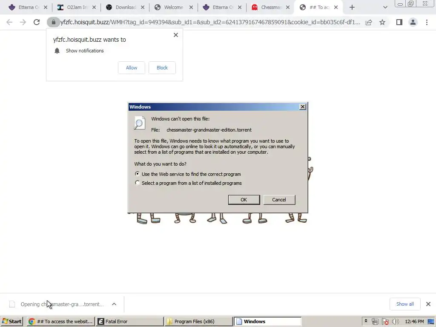This screenshot has height=327, width=436.
Task: Open the chessmaster torrent download item
Action: point(57,304)
